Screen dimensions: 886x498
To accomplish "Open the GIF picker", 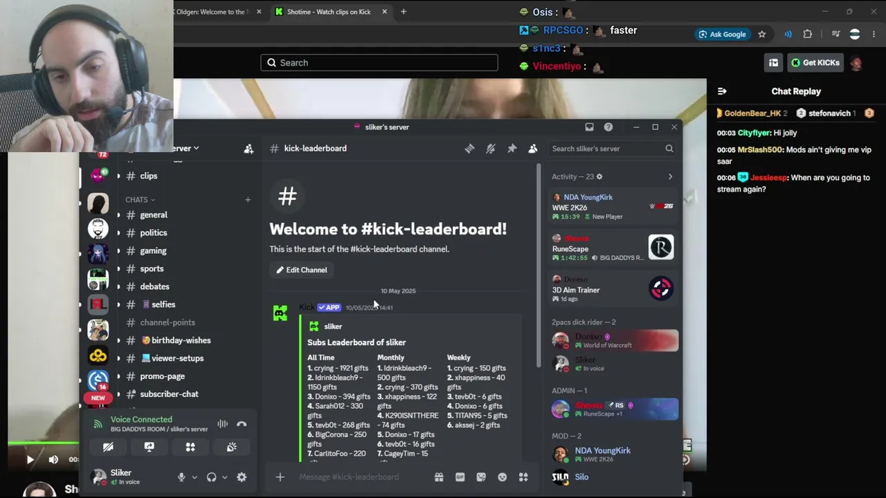I will pyautogui.click(x=460, y=477).
